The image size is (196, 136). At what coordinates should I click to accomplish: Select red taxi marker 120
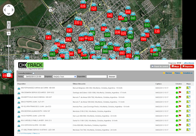157,29
